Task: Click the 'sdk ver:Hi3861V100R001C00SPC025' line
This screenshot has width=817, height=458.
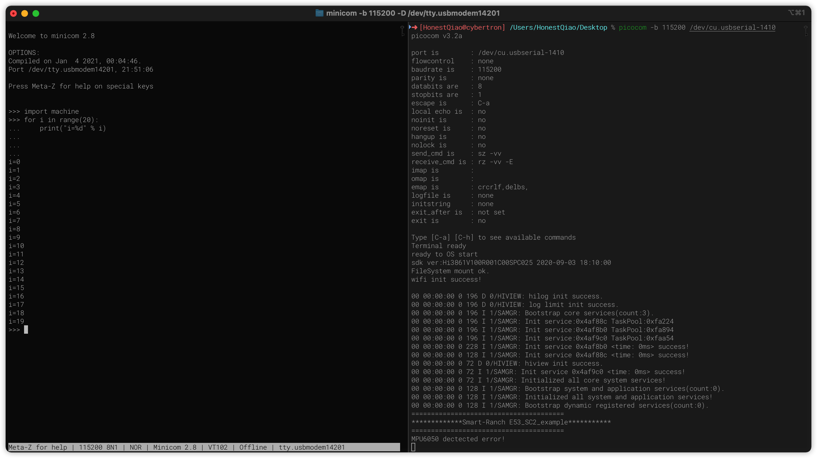Action: 511,263
